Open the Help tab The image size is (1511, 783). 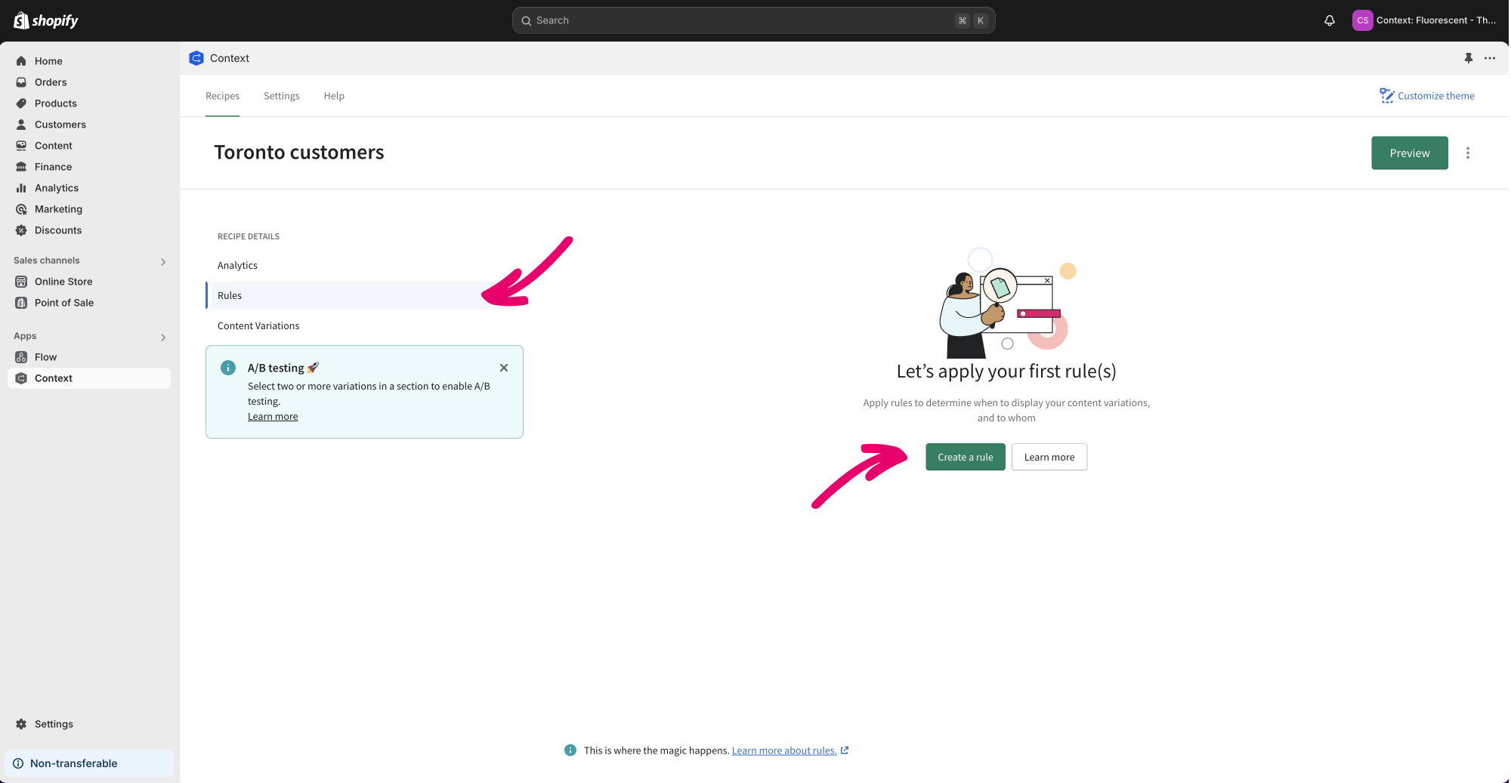tap(334, 96)
